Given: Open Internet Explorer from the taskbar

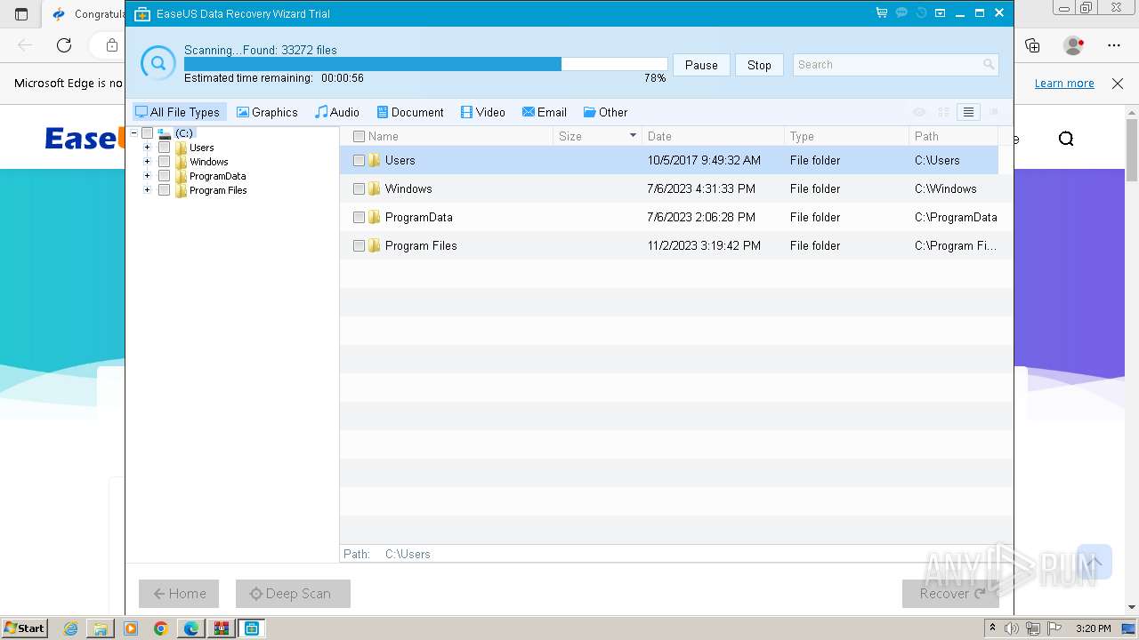Looking at the screenshot, I should tap(70, 628).
